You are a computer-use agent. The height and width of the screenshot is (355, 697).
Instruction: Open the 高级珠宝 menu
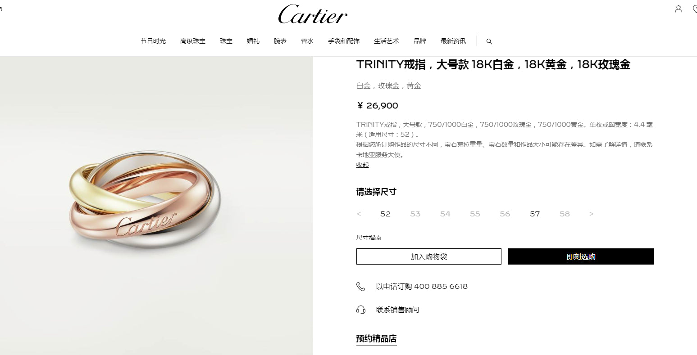pos(192,41)
